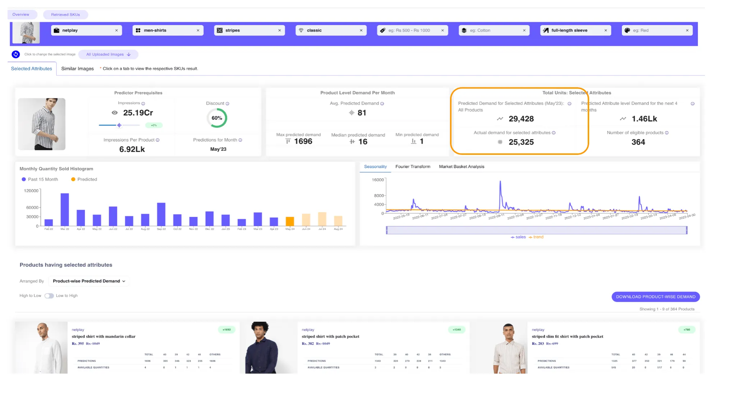Click the uploaded shirt thumbnail in filter bar
The width and height of the screenshot is (729, 393).
(x=26, y=33)
